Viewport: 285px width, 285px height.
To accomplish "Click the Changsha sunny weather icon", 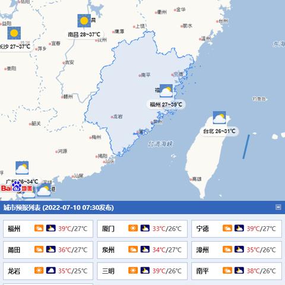I will [x=14, y=33].
